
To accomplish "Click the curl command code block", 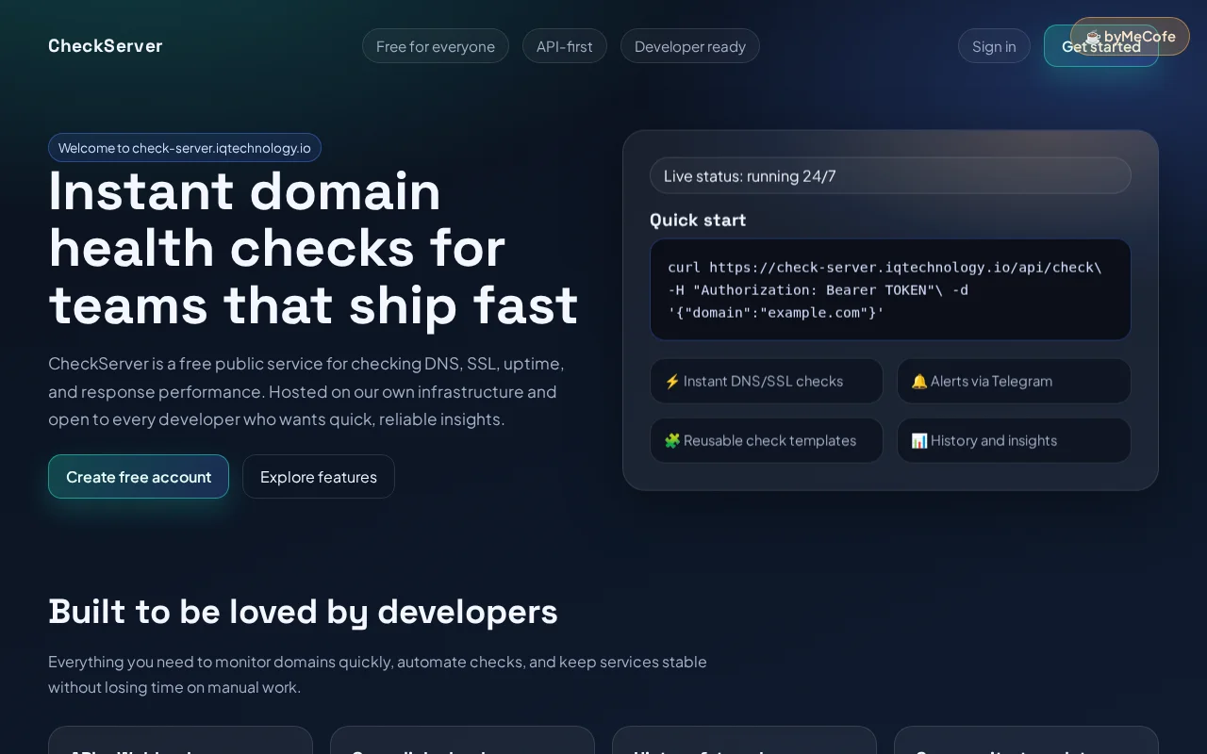I will (890, 289).
